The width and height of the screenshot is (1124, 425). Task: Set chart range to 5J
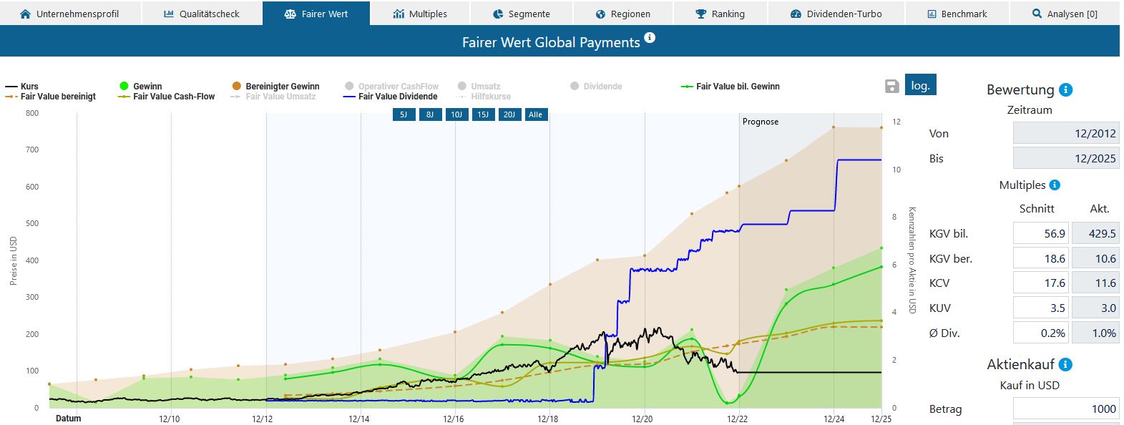[x=404, y=114]
